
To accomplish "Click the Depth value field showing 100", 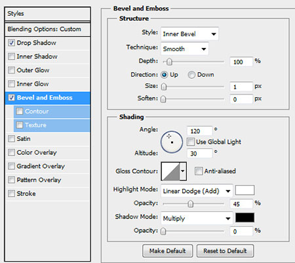I will [241, 62].
